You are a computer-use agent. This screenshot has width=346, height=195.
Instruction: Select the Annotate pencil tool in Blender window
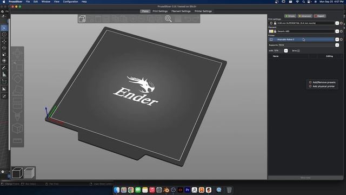(x=4, y=68)
